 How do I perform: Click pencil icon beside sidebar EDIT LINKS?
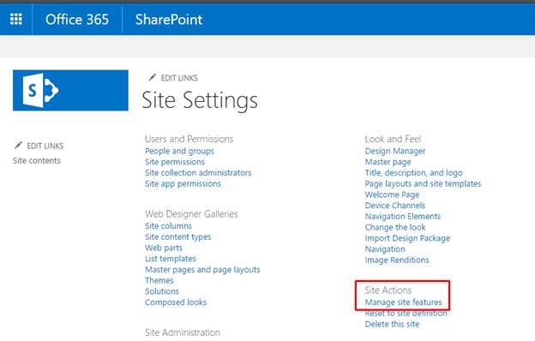[18, 146]
